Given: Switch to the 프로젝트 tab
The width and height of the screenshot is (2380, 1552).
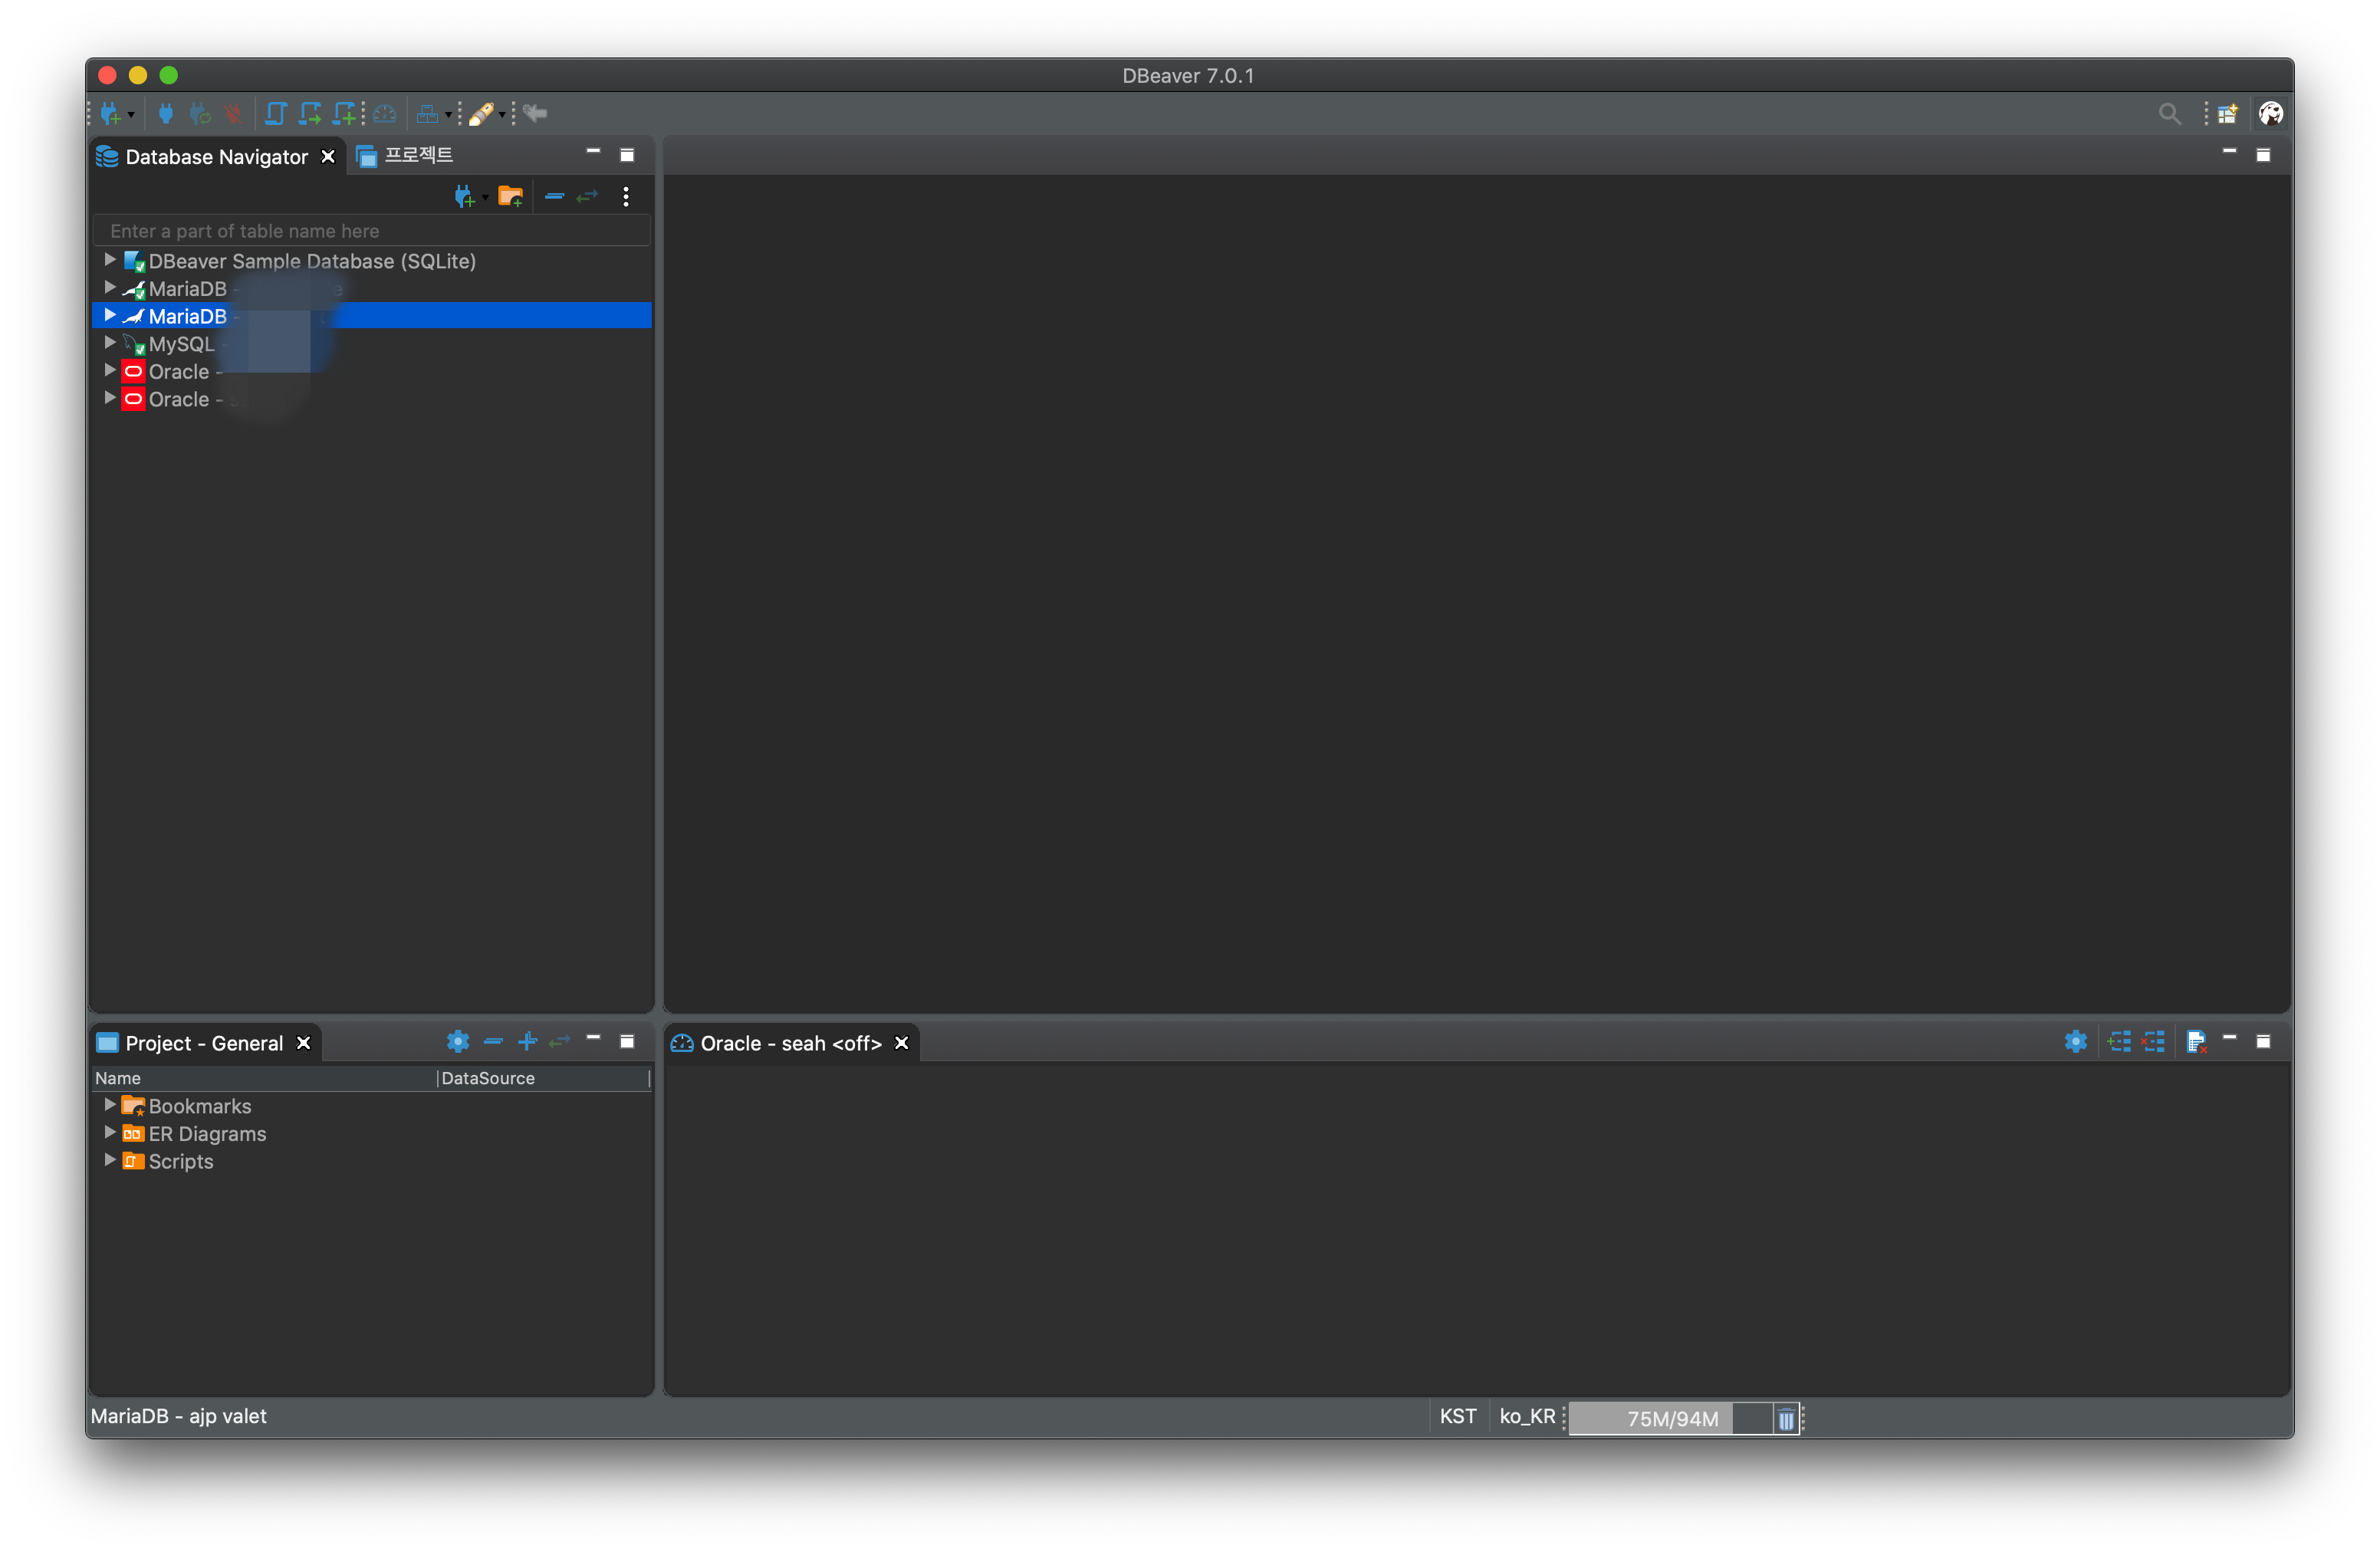Looking at the screenshot, I should click(x=417, y=156).
